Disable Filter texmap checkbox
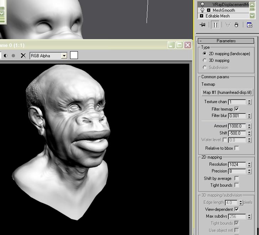259x235 pixels. click(237, 109)
